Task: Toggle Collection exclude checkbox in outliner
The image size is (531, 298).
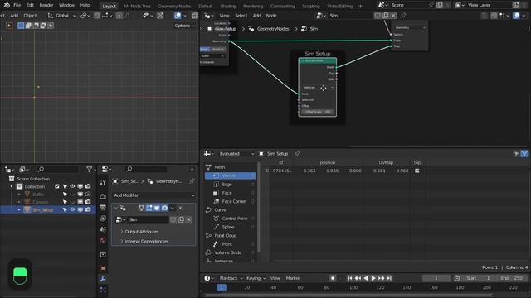Action: pyautogui.click(x=57, y=186)
